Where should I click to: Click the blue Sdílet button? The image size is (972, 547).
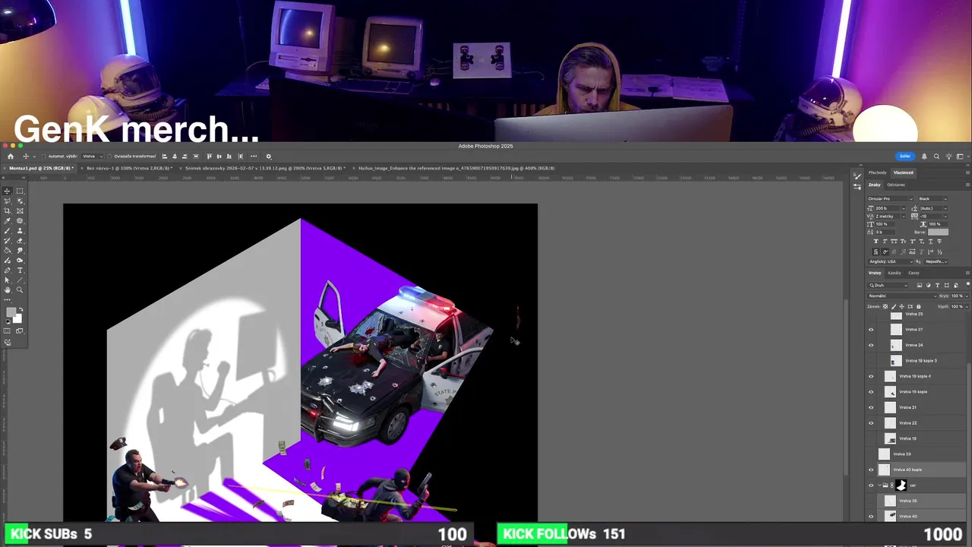904,157
